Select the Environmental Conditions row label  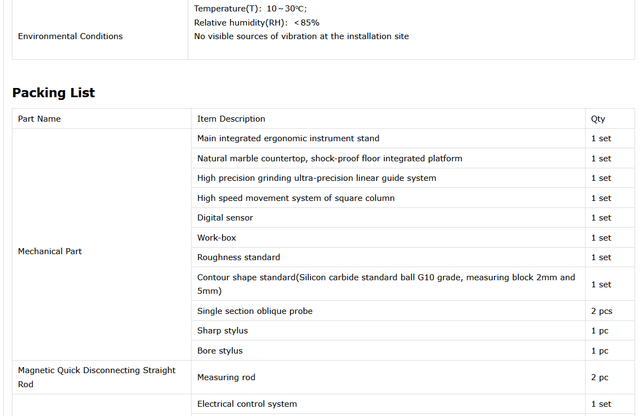tap(71, 36)
